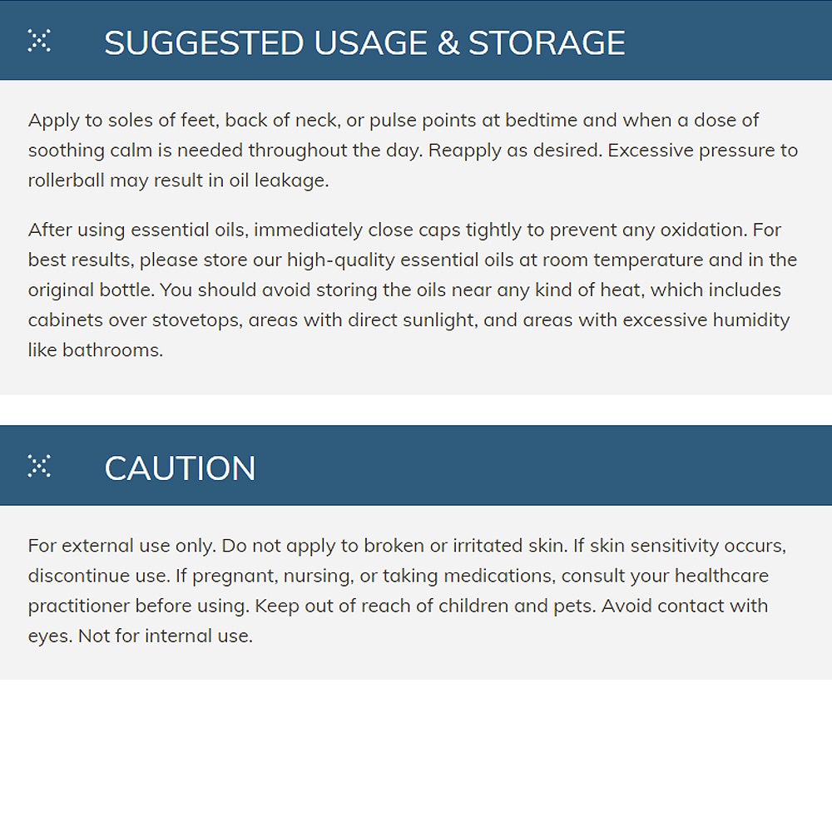Click the phrase "room temperature" in storage text
832x832 pixels.
coord(627,260)
